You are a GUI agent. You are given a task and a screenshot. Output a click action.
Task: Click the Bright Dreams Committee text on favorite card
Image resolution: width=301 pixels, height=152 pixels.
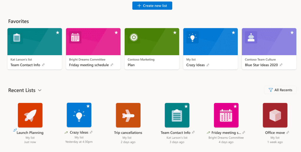pyautogui.click(x=87, y=60)
